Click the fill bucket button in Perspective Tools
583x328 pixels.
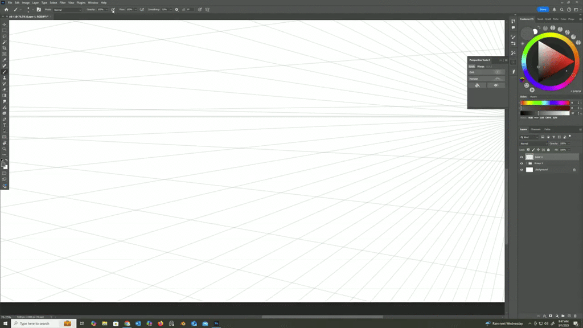click(x=478, y=85)
